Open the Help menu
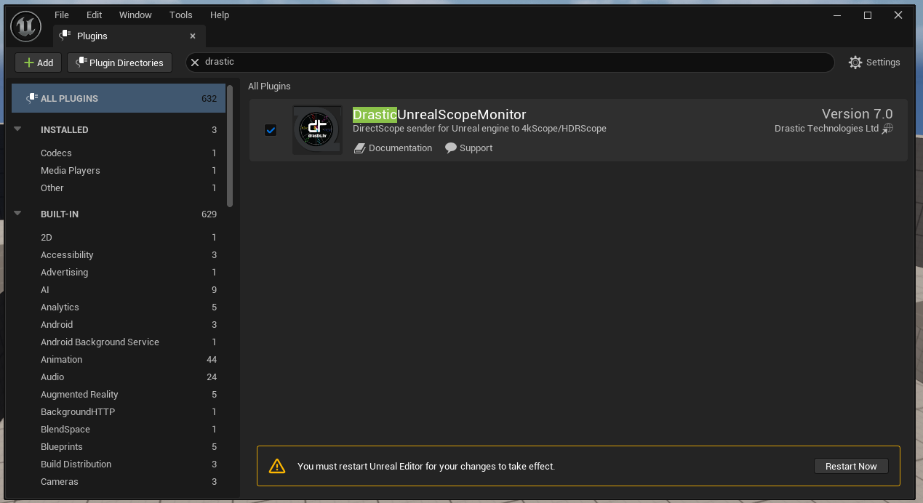This screenshot has width=923, height=503. [x=220, y=15]
